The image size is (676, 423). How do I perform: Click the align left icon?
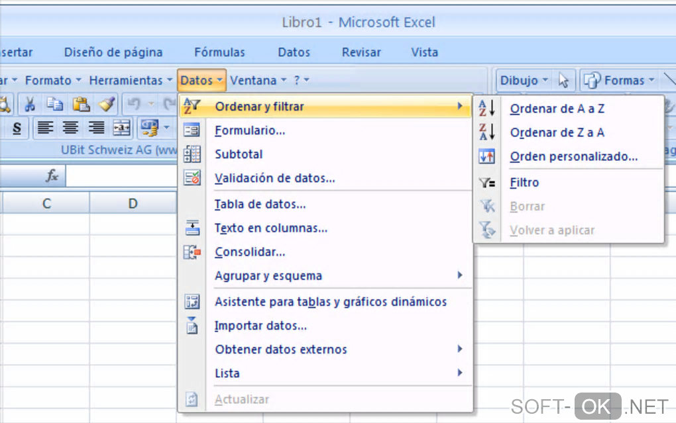45,128
